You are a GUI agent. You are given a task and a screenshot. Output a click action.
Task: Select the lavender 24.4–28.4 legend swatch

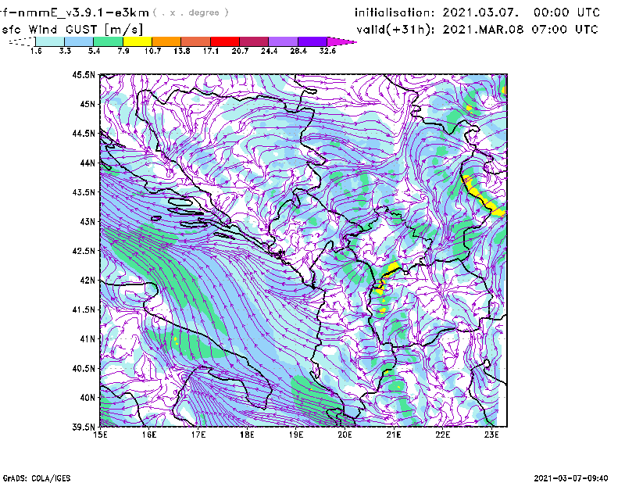[x=283, y=41]
